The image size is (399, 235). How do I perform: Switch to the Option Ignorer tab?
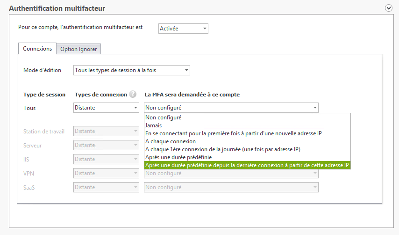point(78,49)
